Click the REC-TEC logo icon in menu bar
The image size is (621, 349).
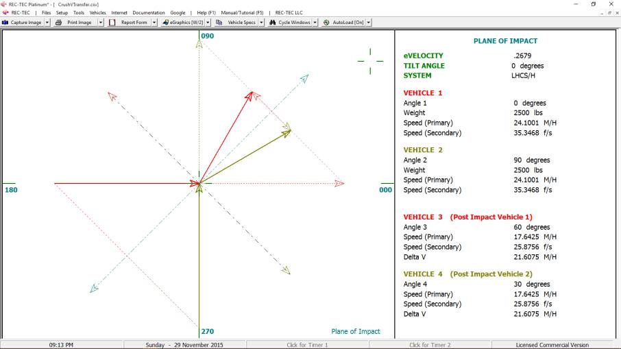(x=5, y=12)
